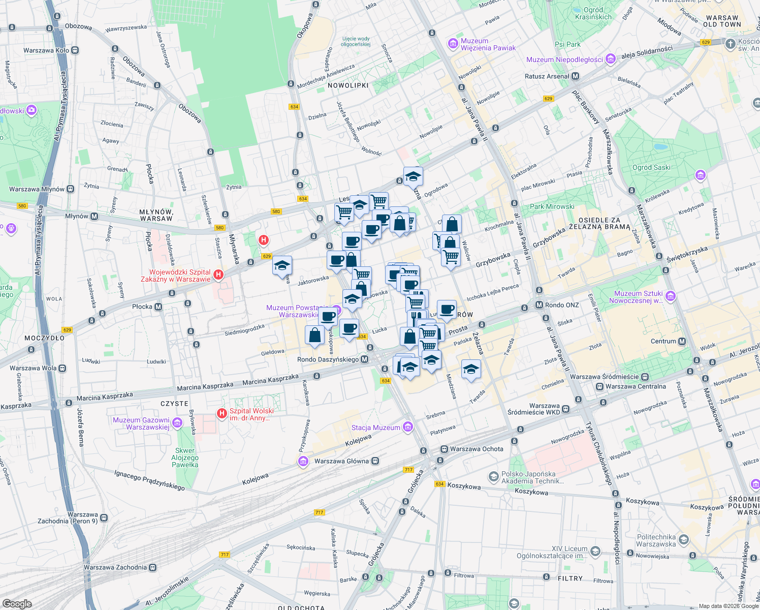Select the coffee cup icon near Rondo ONZ
Viewport: 760px width, 610px height.
point(446,309)
